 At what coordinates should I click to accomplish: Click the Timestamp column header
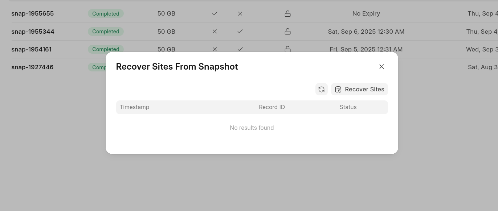(x=134, y=107)
